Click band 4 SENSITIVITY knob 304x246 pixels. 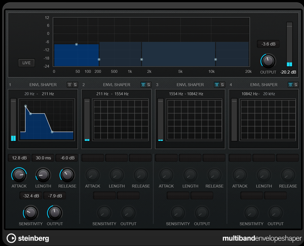point(251,213)
